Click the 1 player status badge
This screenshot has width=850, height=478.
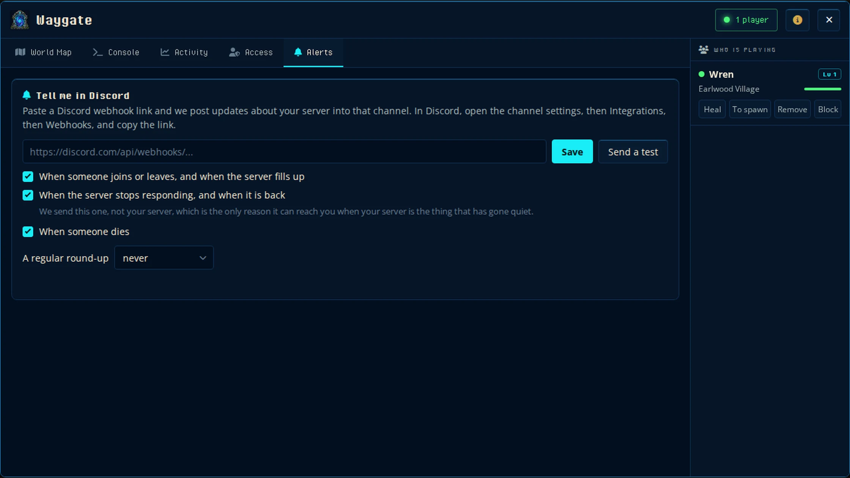point(746,20)
